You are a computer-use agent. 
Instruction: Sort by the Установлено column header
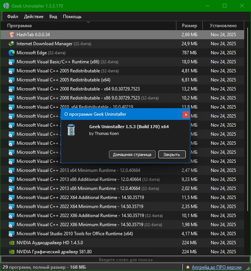(223, 26)
